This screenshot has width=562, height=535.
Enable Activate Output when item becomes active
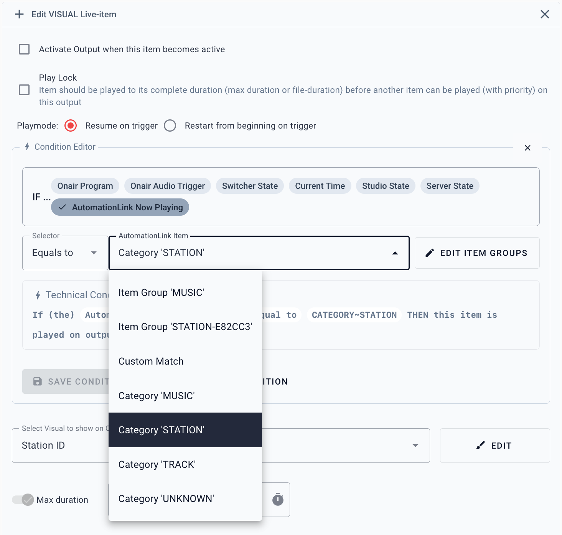24,49
